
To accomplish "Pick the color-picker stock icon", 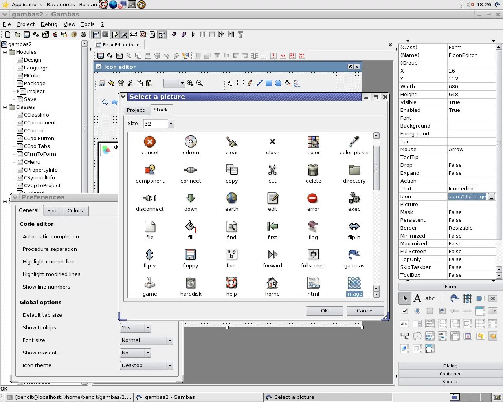I will click(354, 142).
